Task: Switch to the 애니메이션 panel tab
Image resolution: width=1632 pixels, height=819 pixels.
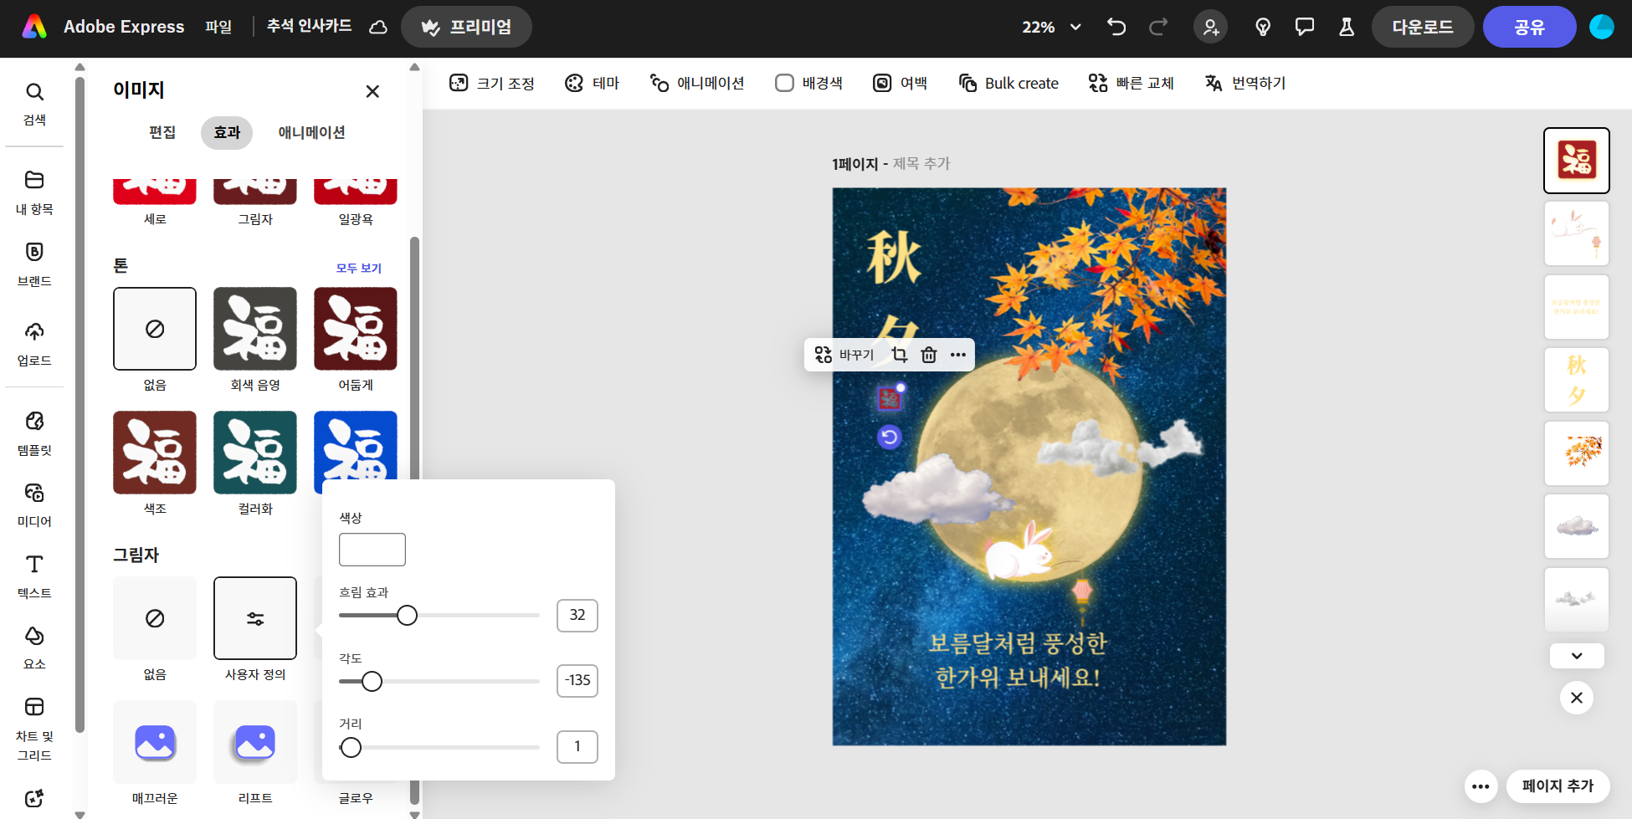Action: (311, 132)
